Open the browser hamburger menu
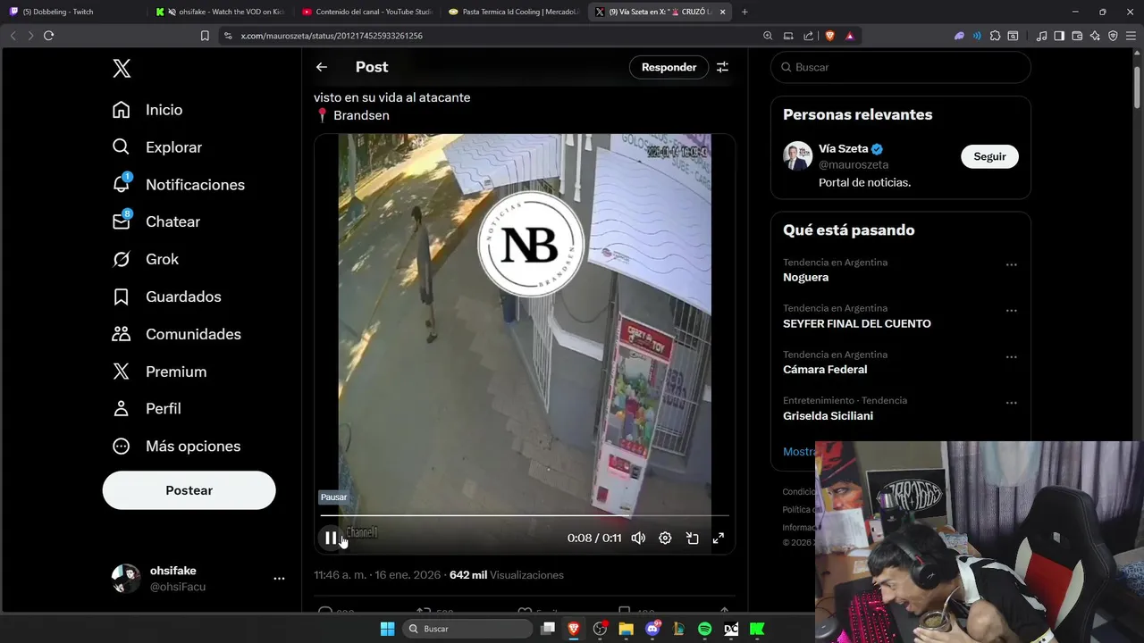 pyautogui.click(x=1131, y=36)
